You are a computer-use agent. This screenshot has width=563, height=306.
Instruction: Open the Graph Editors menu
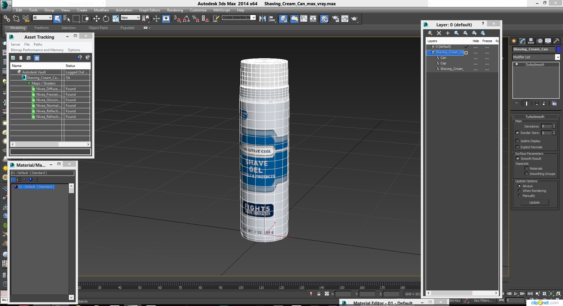pos(150,10)
